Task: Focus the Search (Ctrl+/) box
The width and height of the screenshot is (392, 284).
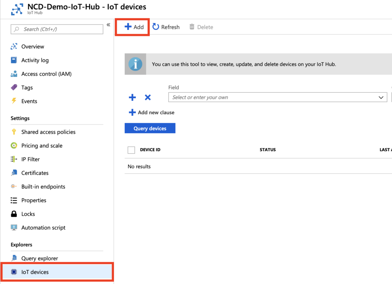Action: tap(57, 29)
